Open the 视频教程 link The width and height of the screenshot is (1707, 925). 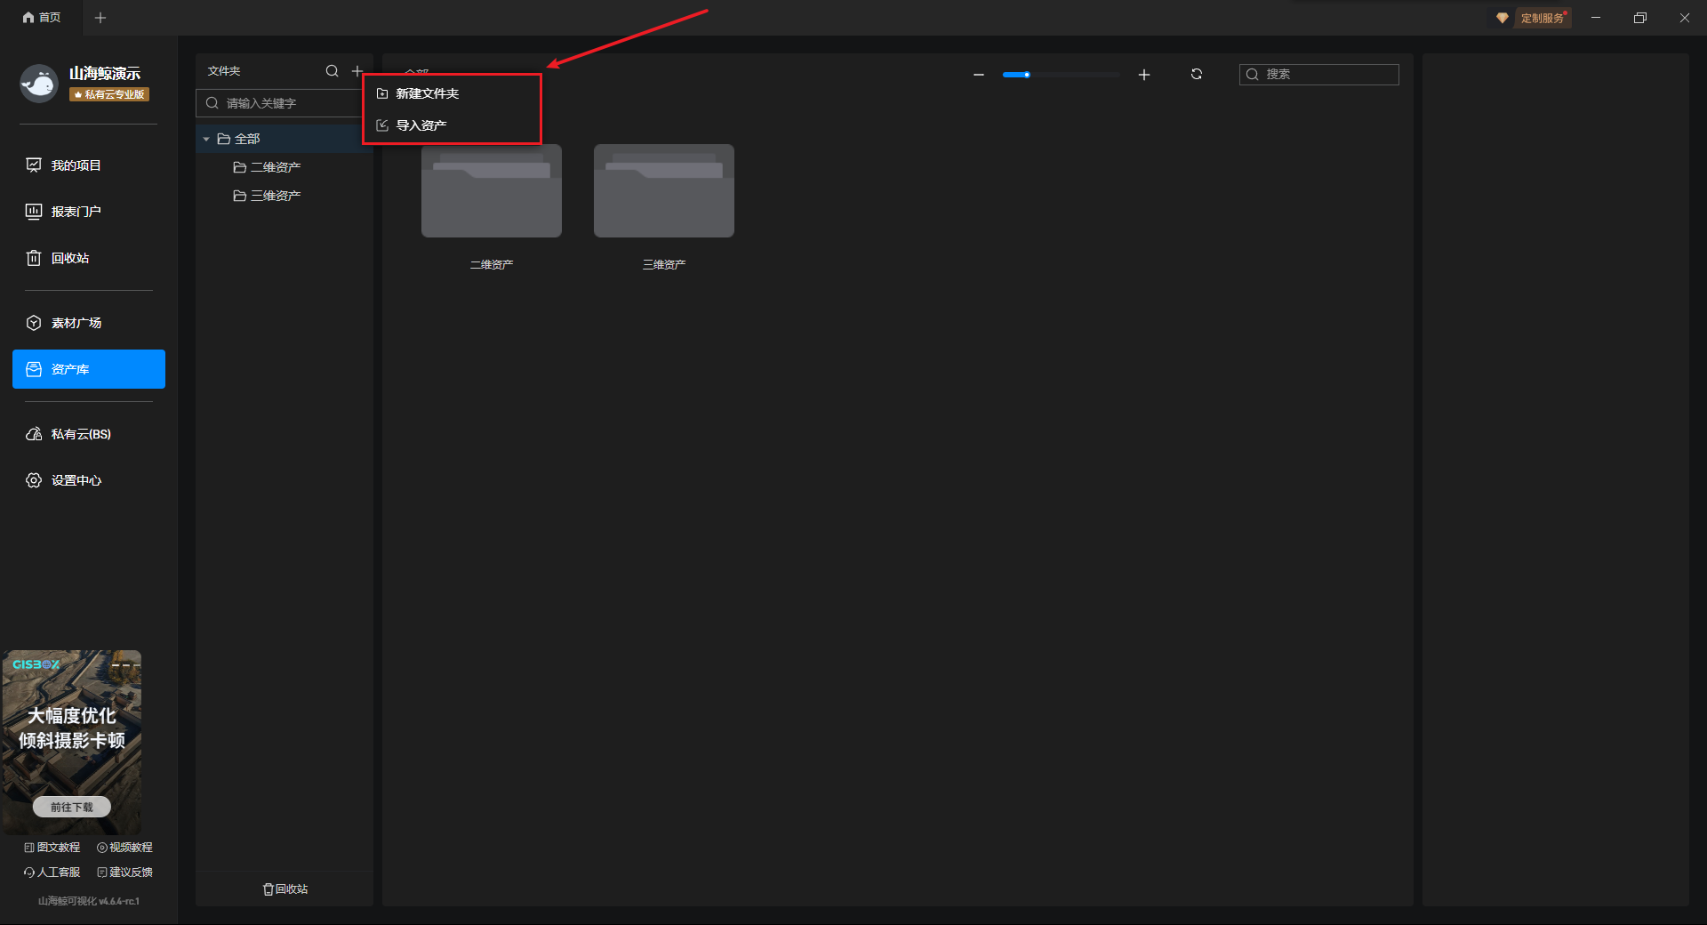[x=125, y=848]
